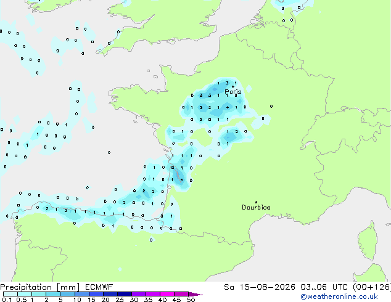This screenshot has height=302, width=391.
Task: Pick the 20 mm legend color swatch
Action: click(x=110, y=294)
